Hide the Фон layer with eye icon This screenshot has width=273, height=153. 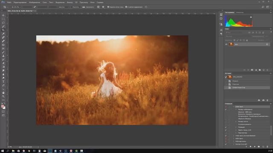click(x=226, y=44)
